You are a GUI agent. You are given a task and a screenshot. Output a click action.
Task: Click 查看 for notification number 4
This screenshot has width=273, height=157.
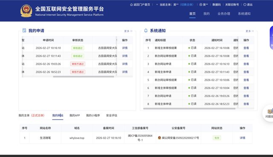[x=246, y=72]
